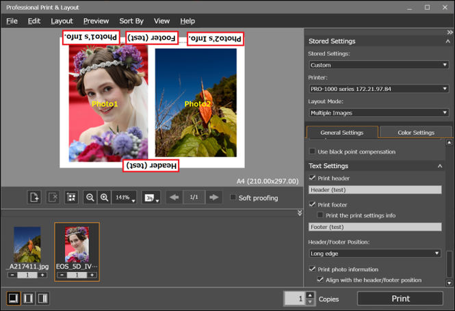Minimize the Professional Print & Layout window
The image size is (455, 311).
coord(409,8)
